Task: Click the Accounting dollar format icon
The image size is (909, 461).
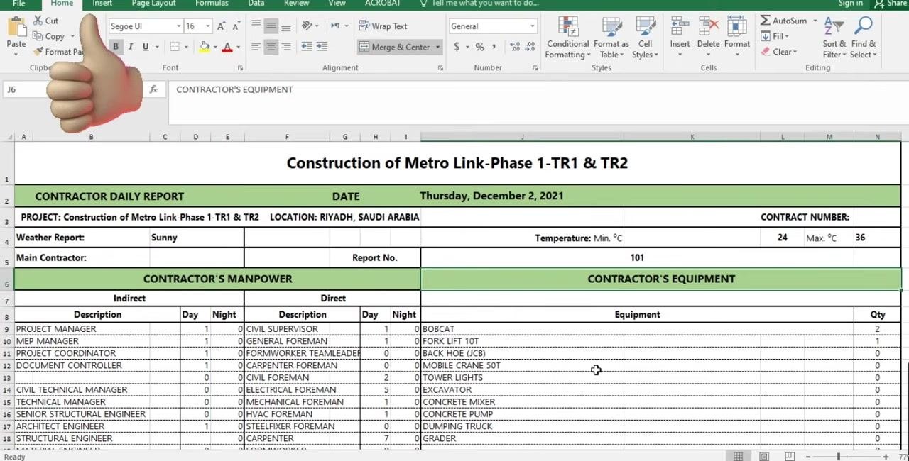Action: [x=457, y=47]
